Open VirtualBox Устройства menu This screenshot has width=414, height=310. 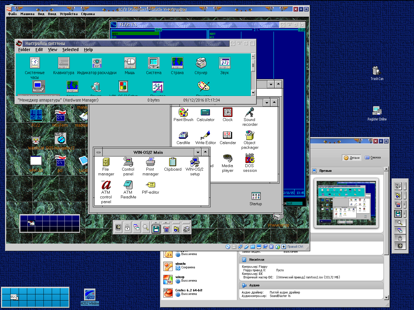point(69,14)
